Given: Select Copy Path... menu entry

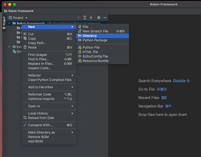Looking at the screenshot, I should [49, 43].
